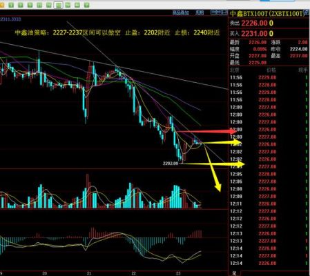Click the green toolbar button right of the highlighted one

pyautogui.click(x=68, y=5)
